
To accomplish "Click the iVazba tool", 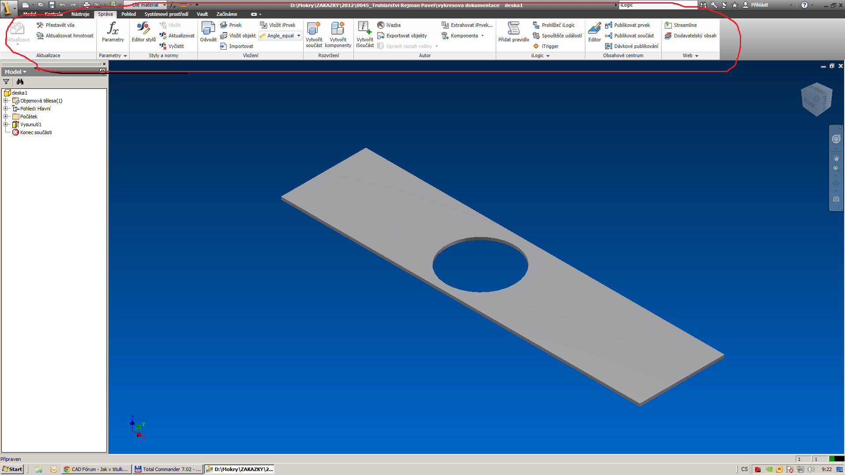I will tap(389, 25).
